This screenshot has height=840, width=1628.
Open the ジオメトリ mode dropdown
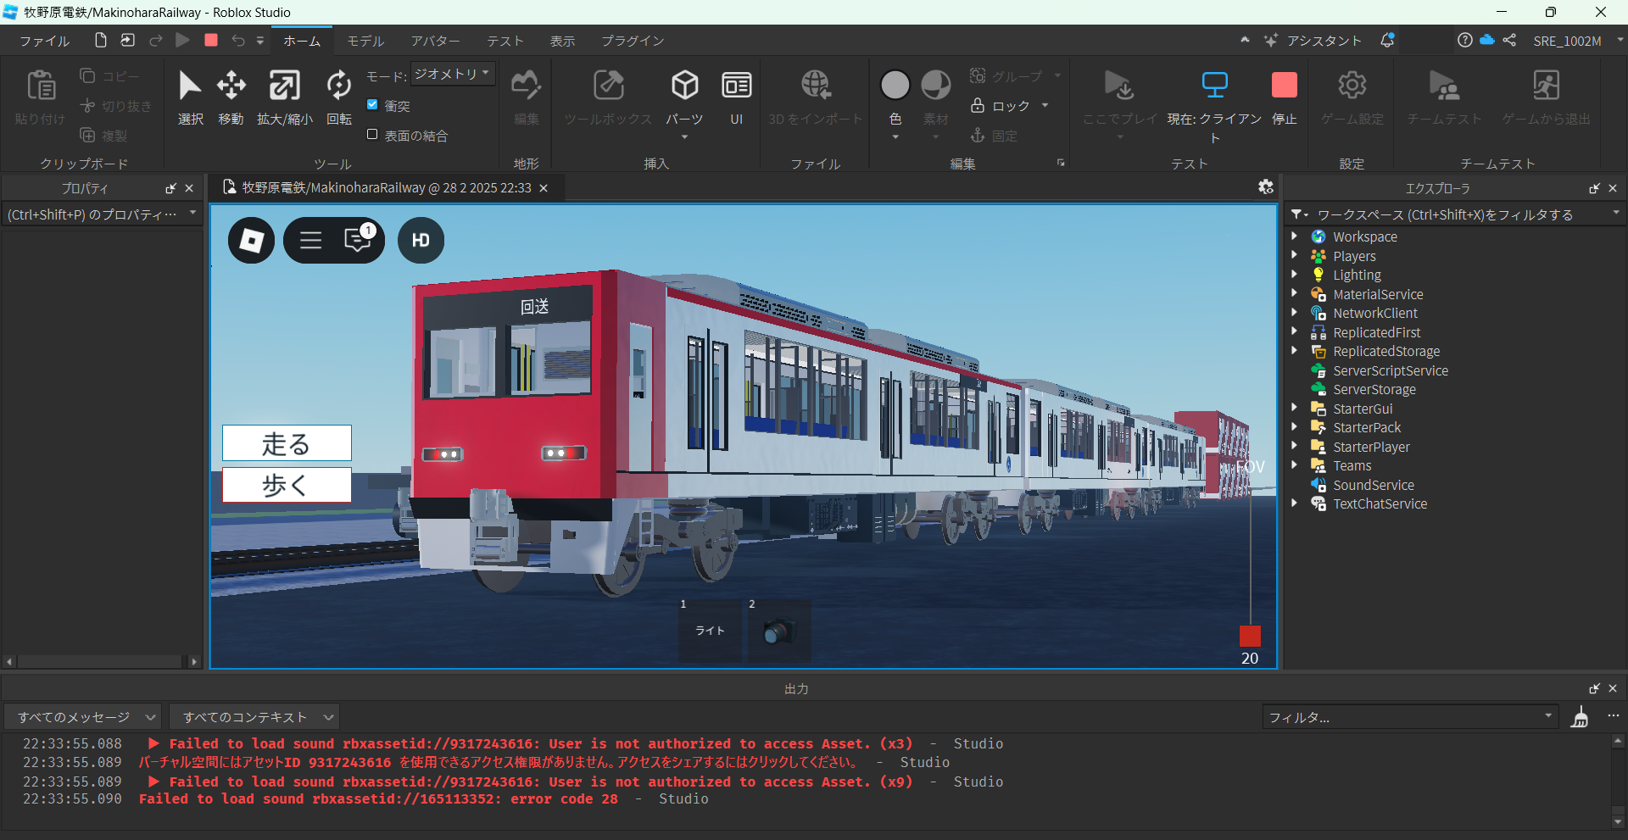coord(453,75)
